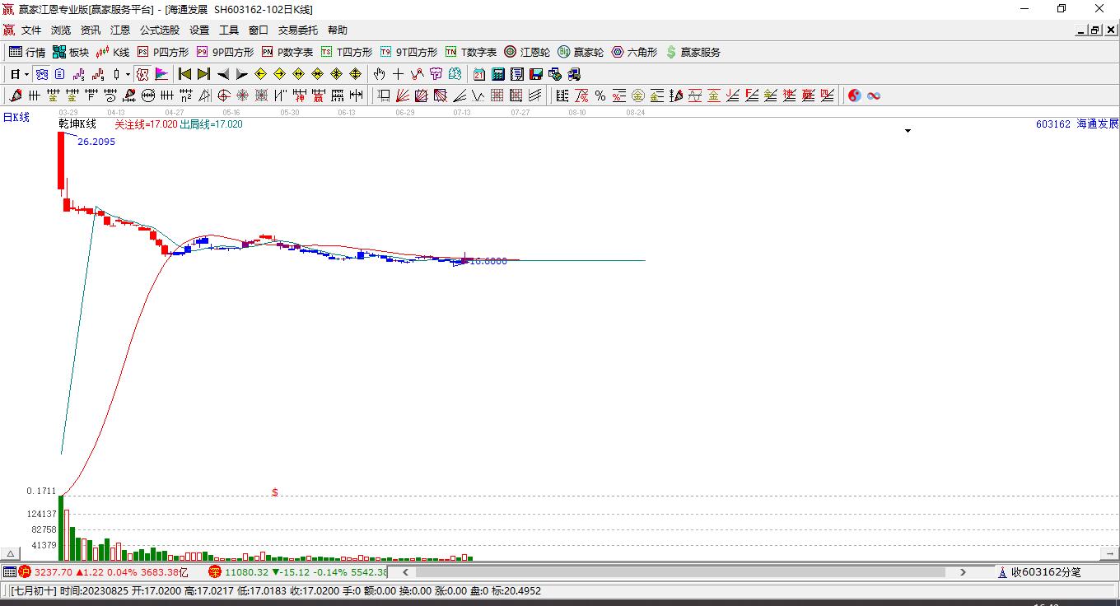
Task: Open the dropdown arrow above the stock code
Action: coord(908,131)
